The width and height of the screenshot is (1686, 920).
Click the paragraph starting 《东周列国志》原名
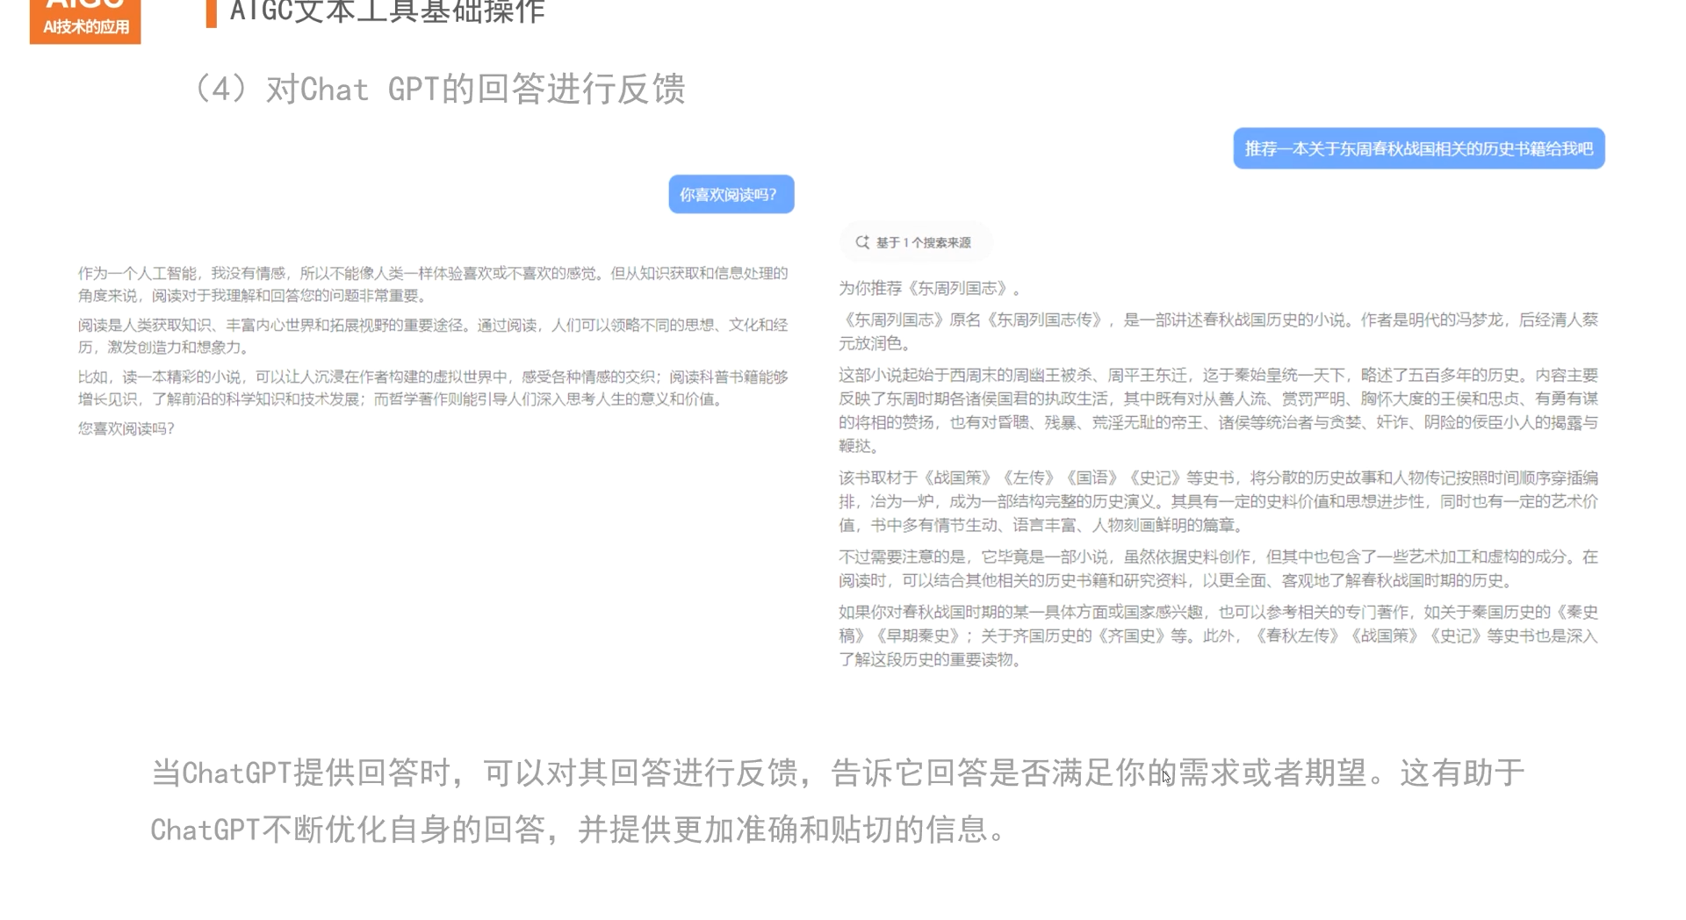[x=1218, y=331]
